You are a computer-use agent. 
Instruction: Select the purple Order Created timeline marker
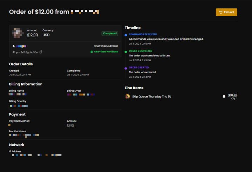point(126,68)
